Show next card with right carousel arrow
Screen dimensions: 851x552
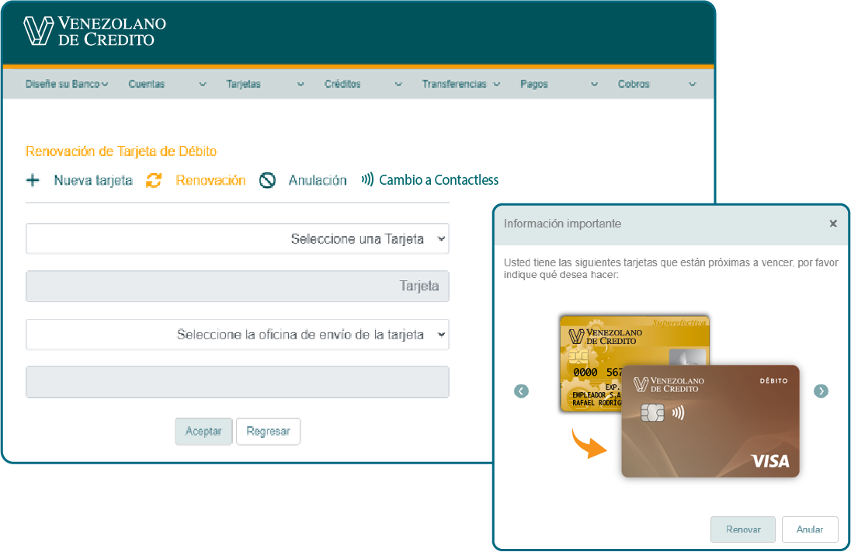pos(821,391)
